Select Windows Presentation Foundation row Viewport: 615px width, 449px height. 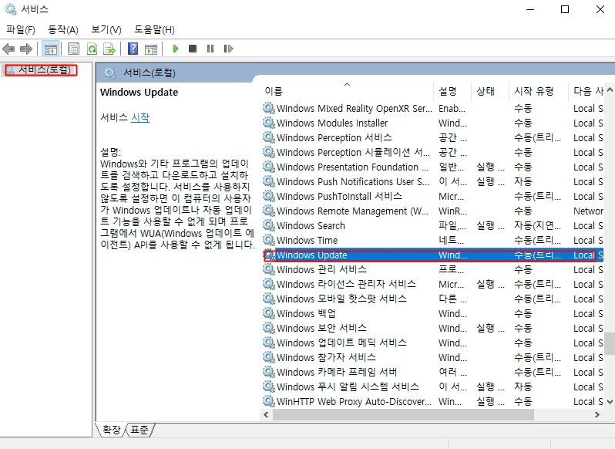pos(432,167)
